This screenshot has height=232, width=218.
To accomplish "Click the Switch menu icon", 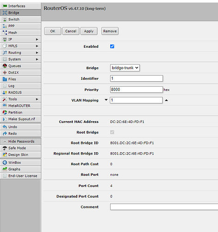I will (x=5, y=19).
